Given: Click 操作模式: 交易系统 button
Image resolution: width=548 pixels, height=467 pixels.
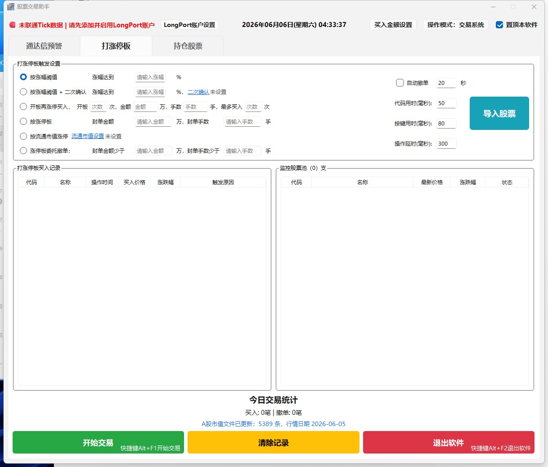Looking at the screenshot, I should (x=456, y=25).
